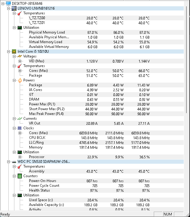Expand the Cores (Max) clocks entry
The image size is (190, 217).
[20, 133]
